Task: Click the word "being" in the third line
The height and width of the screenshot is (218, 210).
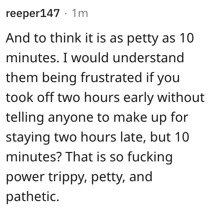Action: pos(59,78)
